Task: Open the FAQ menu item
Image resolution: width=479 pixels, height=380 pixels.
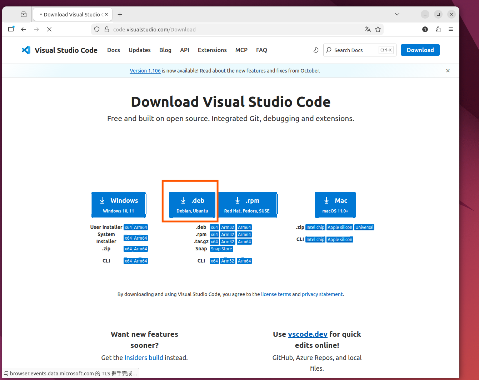Action: coord(261,50)
